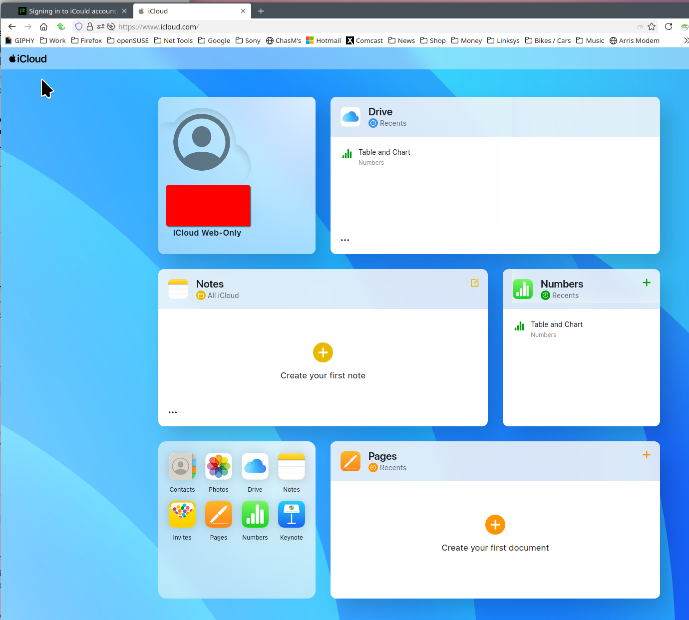The height and width of the screenshot is (620, 689).
Task: Click the Drive title in the Drive tile
Action: 380,112
